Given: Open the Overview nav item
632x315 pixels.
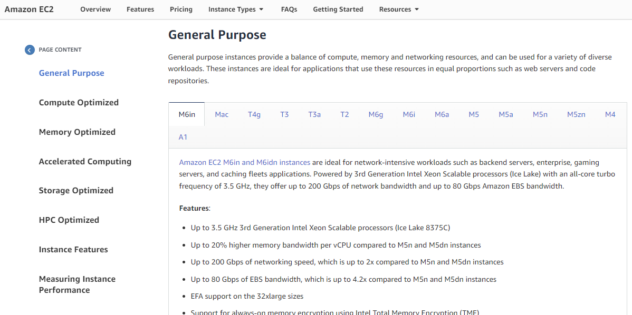Looking at the screenshot, I should tap(95, 9).
